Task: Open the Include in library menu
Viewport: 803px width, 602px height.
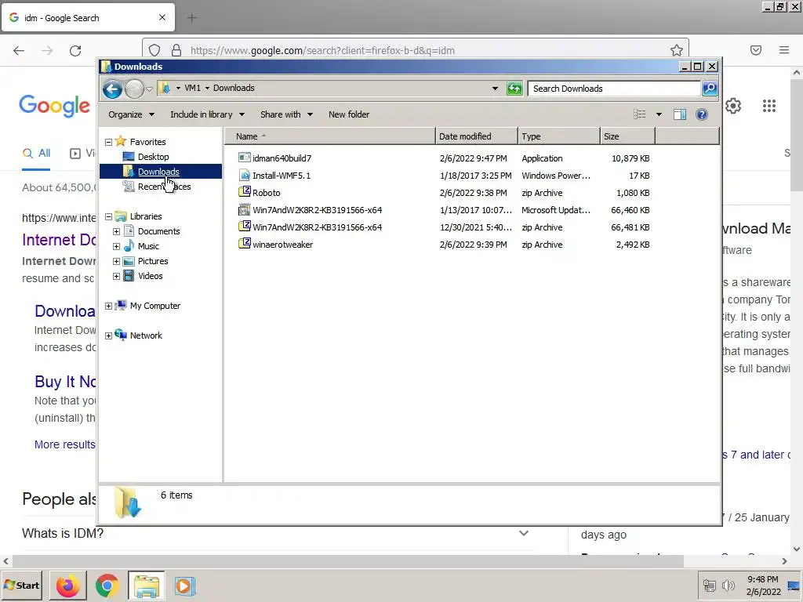Action: click(207, 114)
